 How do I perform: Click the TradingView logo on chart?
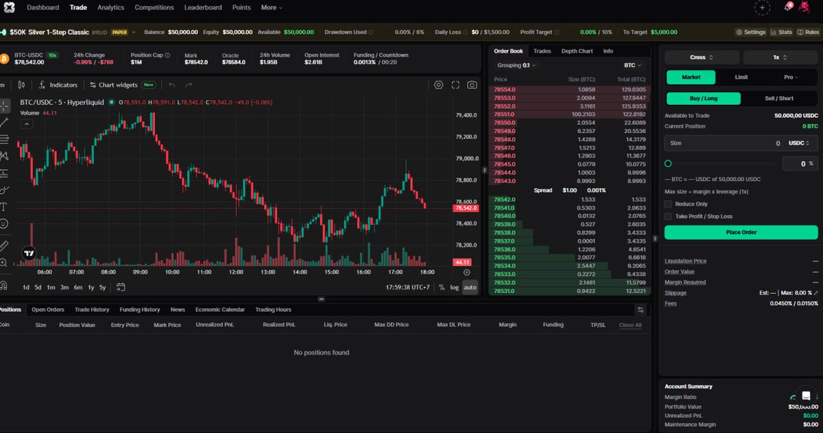point(28,253)
